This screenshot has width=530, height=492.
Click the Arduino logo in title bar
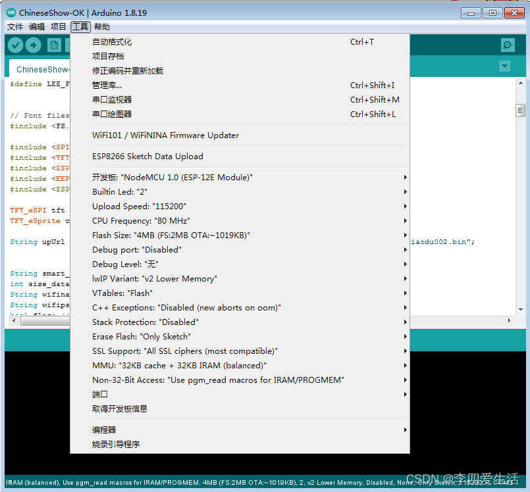11,13
